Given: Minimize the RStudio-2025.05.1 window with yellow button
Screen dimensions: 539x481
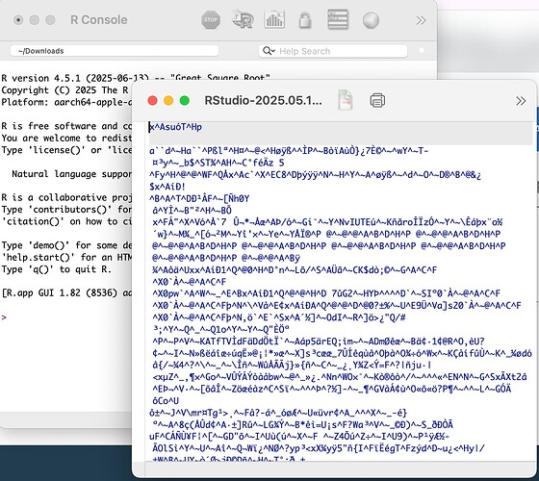Looking at the screenshot, I should pos(168,101).
